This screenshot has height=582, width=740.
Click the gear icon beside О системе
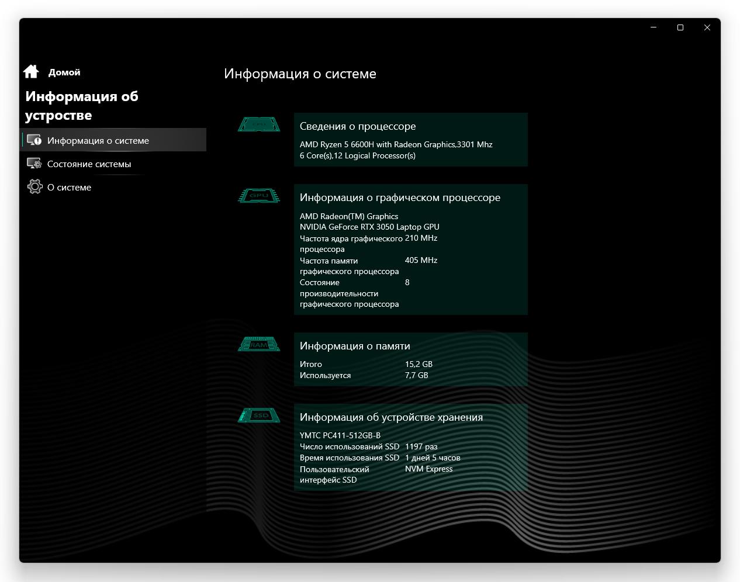point(34,187)
